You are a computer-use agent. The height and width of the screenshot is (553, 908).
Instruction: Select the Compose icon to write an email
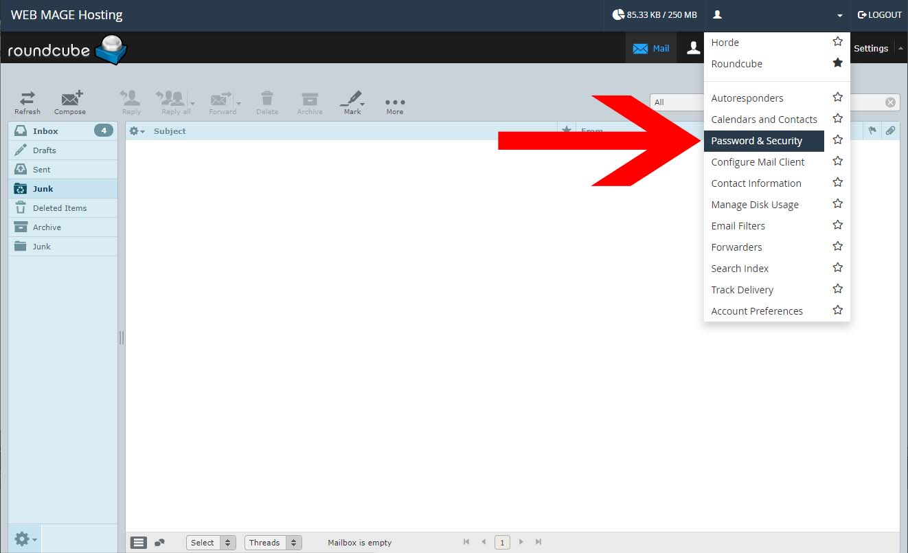pos(69,102)
